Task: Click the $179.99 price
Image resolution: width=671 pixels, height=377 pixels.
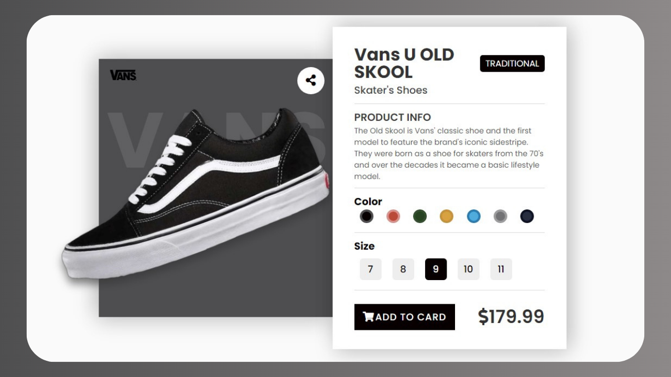Action: tap(511, 317)
